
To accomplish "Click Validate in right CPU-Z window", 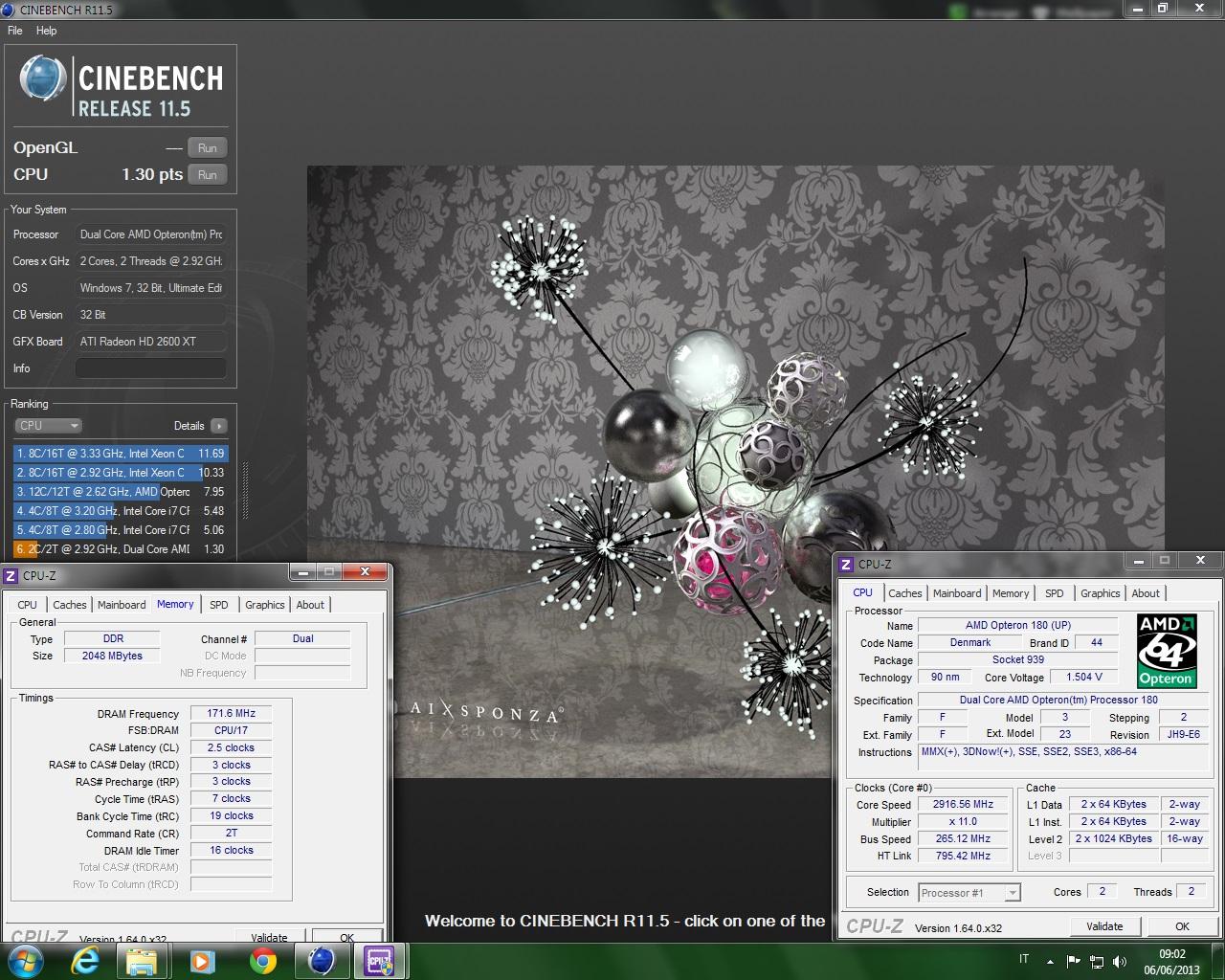I will point(1104,926).
